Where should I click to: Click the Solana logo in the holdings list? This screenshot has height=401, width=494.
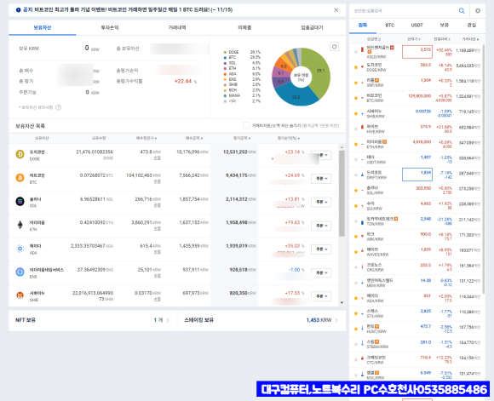[x=20, y=201]
